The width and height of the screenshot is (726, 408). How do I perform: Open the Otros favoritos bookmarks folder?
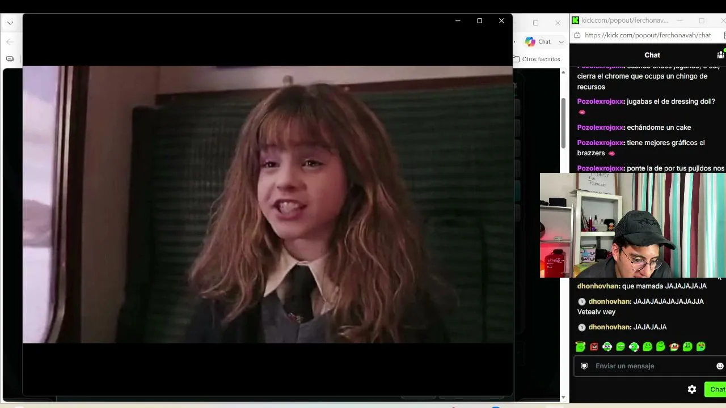pos(537,59)
